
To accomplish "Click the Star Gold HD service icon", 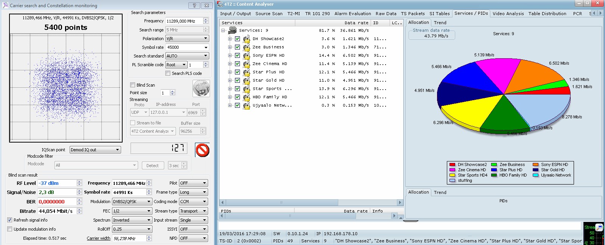I will pyautogui.click(x=246, y=80).
